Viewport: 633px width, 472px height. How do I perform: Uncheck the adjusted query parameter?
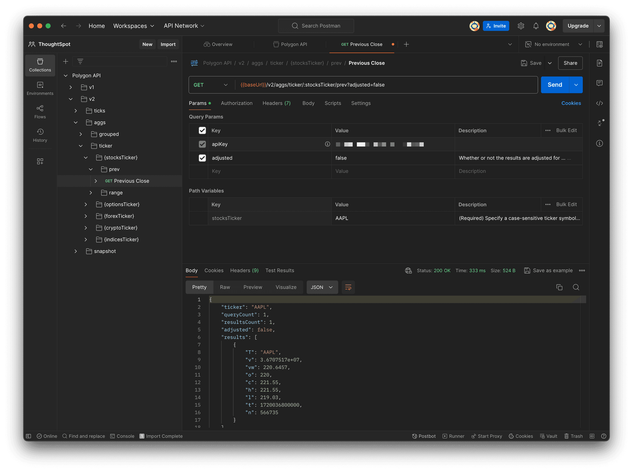[202, 158]
